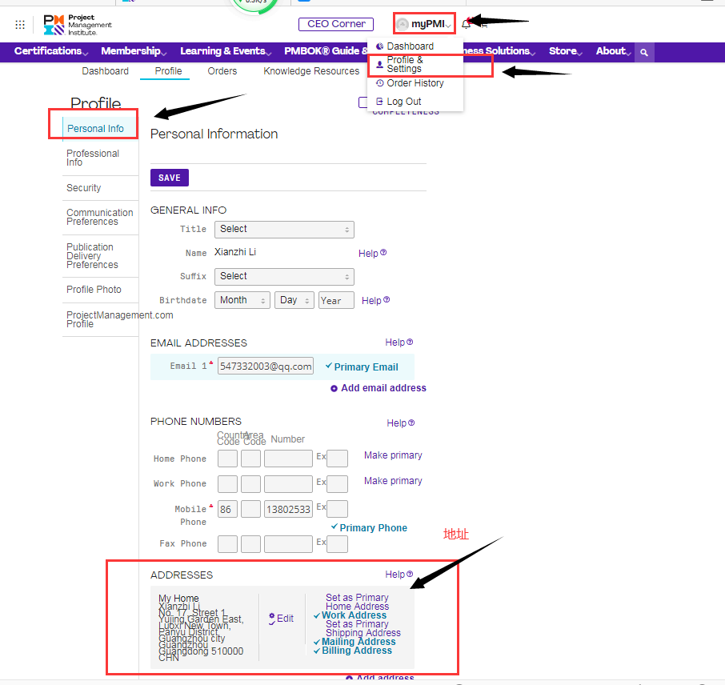Click the Mailing Address label

[358, 642]
